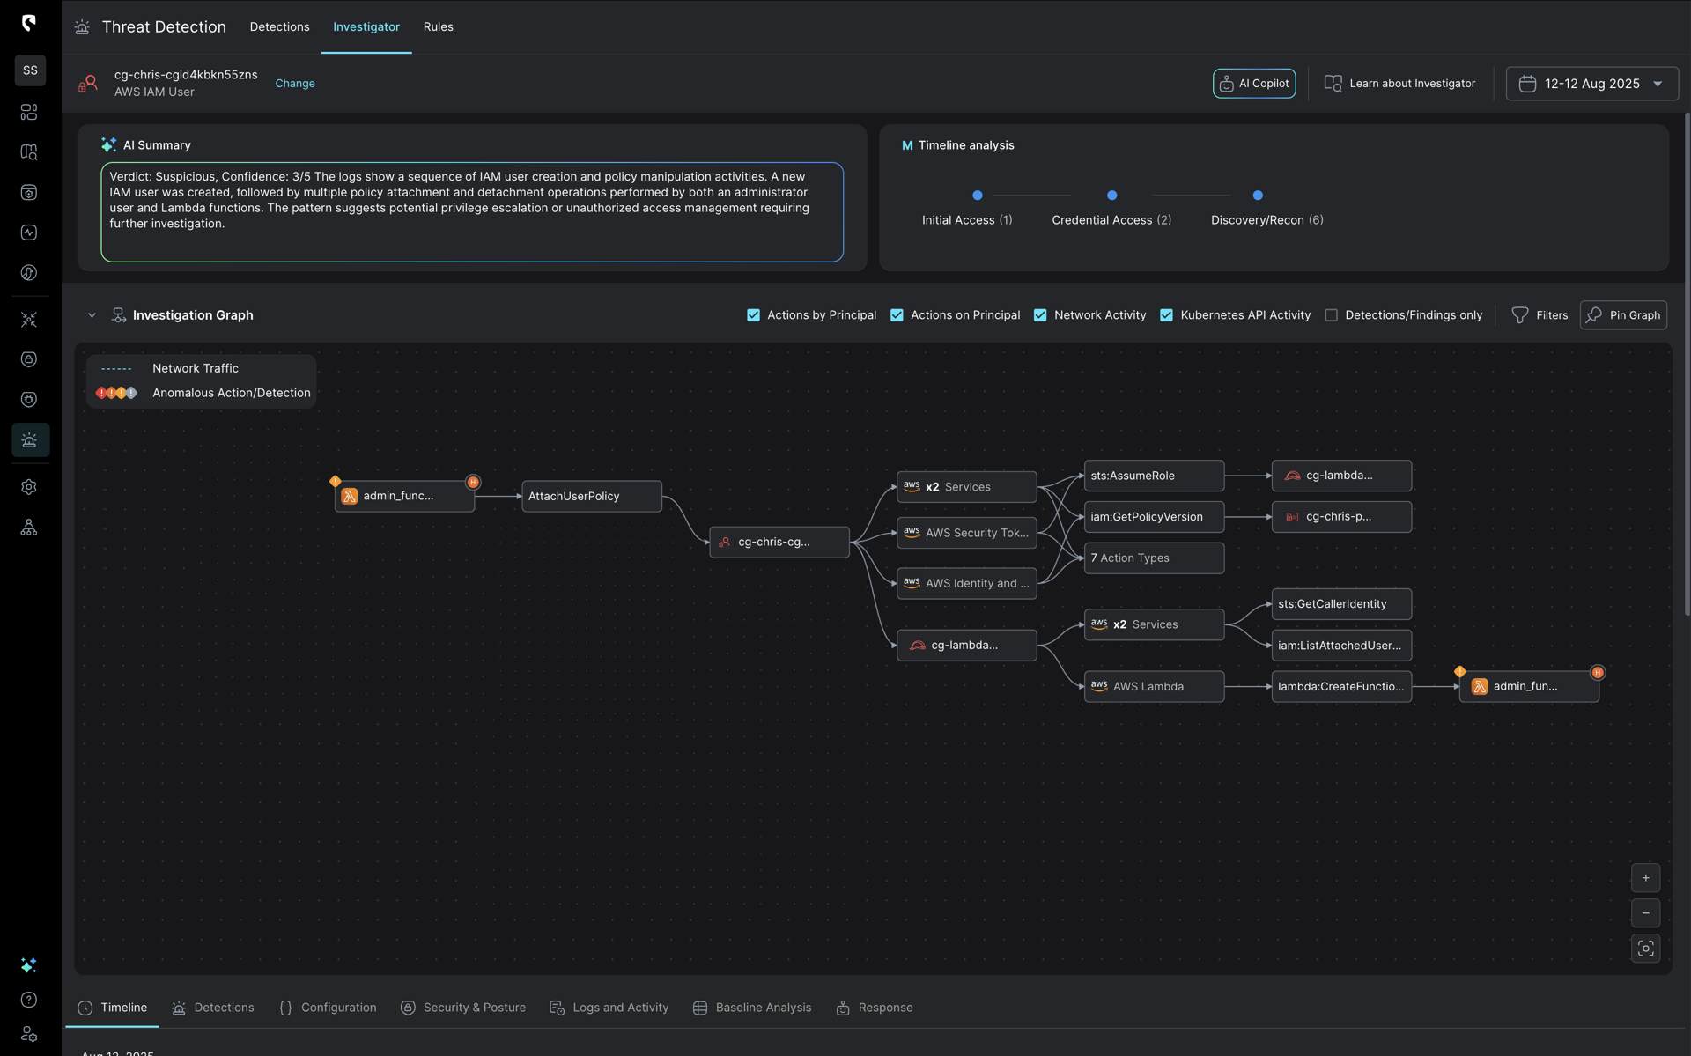This screenshot has width=1691, height=1056.
Task: Open the Logs and Activity tab
Action: point(609,1008)
